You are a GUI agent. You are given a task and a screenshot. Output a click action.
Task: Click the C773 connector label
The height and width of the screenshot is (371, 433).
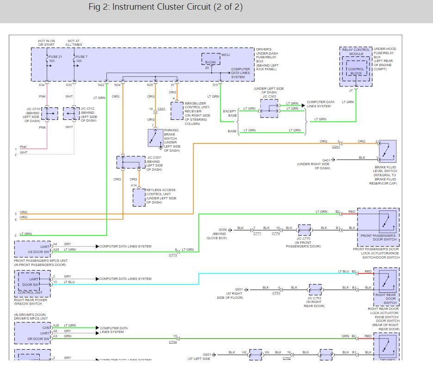(173, 255)
